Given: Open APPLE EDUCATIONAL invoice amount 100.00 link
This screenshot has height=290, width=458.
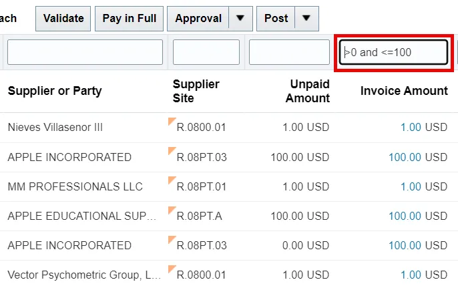Looking at the screenshot, I should click(x=405, y=216).
